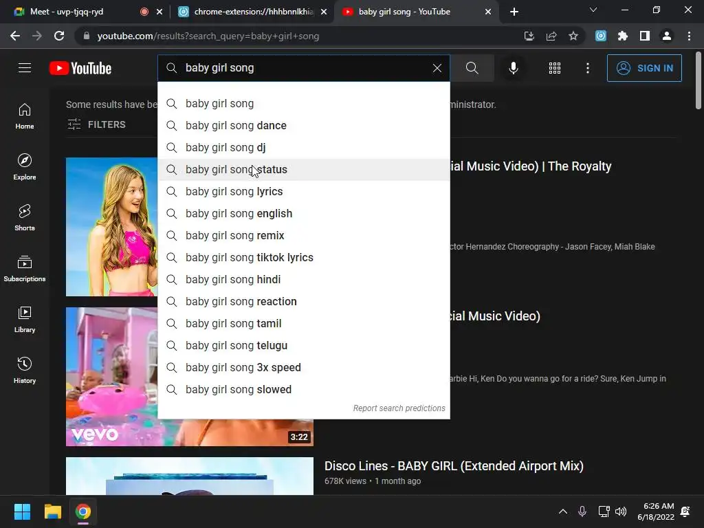Viewport: 704px width, 528px height.
Task: Select suggestion 'baby girl song lyrics'
Action: 304,191
